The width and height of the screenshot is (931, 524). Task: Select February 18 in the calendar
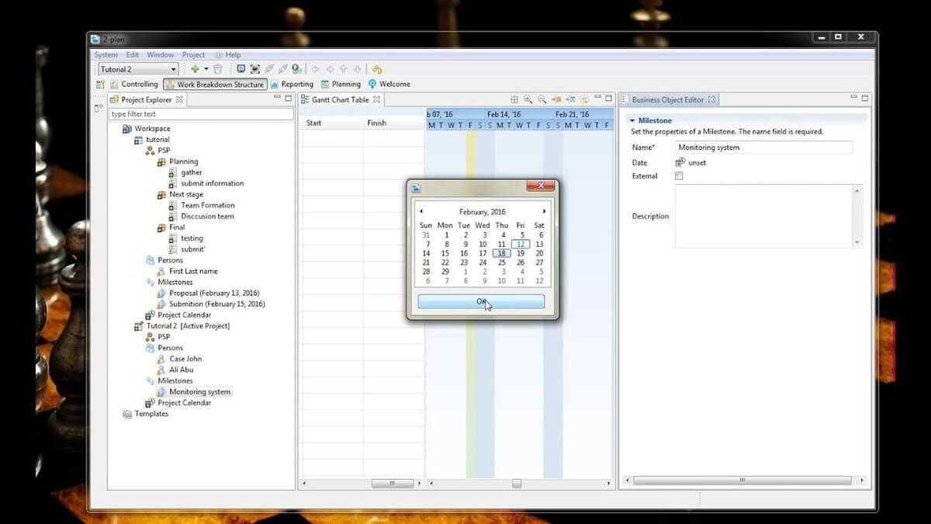[502, 253]
